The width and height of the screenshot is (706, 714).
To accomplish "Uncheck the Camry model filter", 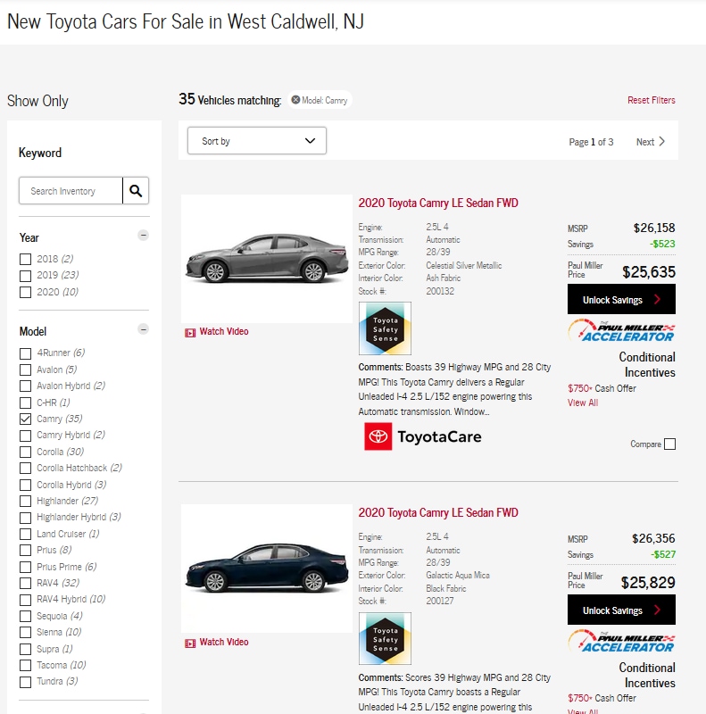I will (26, 419).
